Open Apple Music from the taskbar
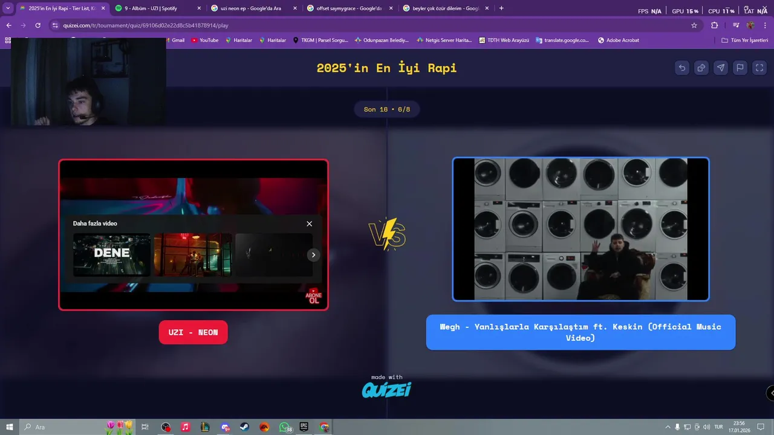The width and height of the screenshot is (774, 435). coord(186,427)
